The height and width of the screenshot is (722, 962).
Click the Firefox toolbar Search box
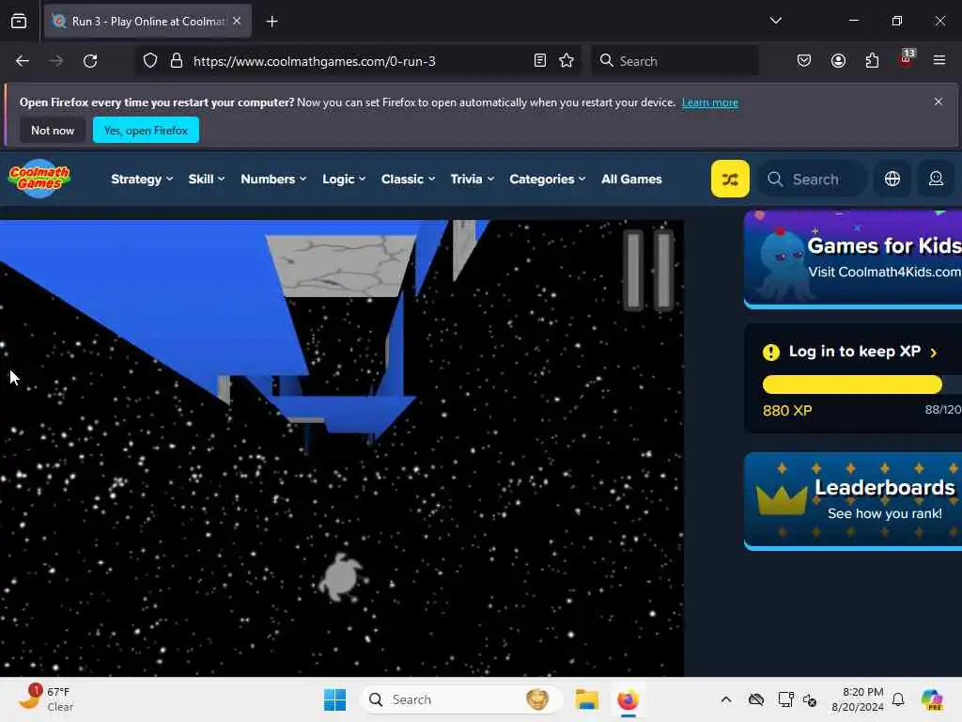point(675,61)
